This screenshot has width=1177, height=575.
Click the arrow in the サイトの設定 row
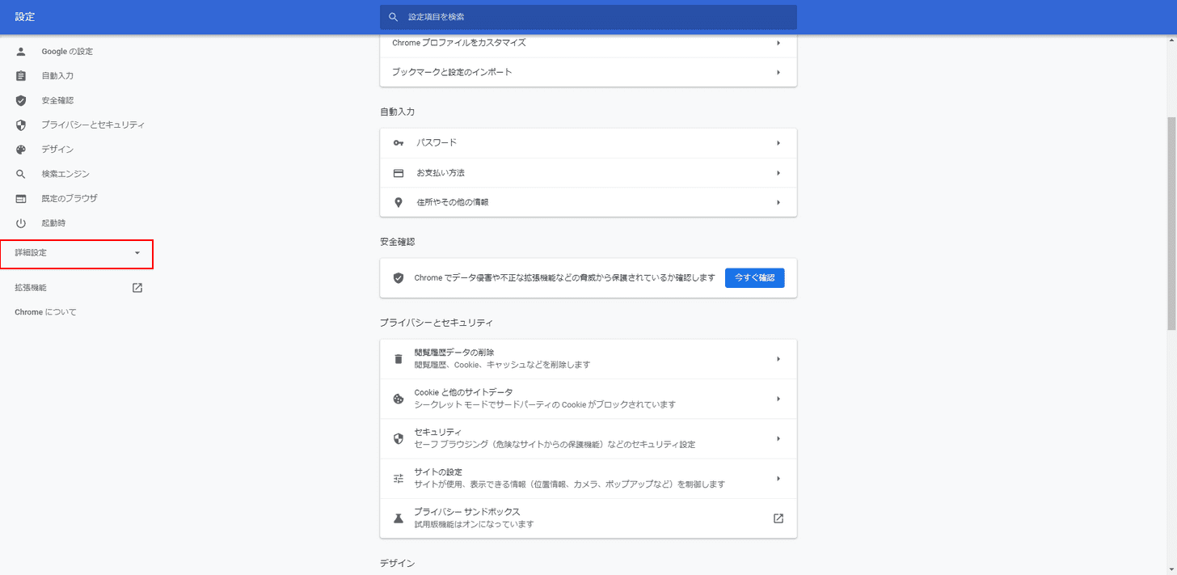(x=778, y=479)
